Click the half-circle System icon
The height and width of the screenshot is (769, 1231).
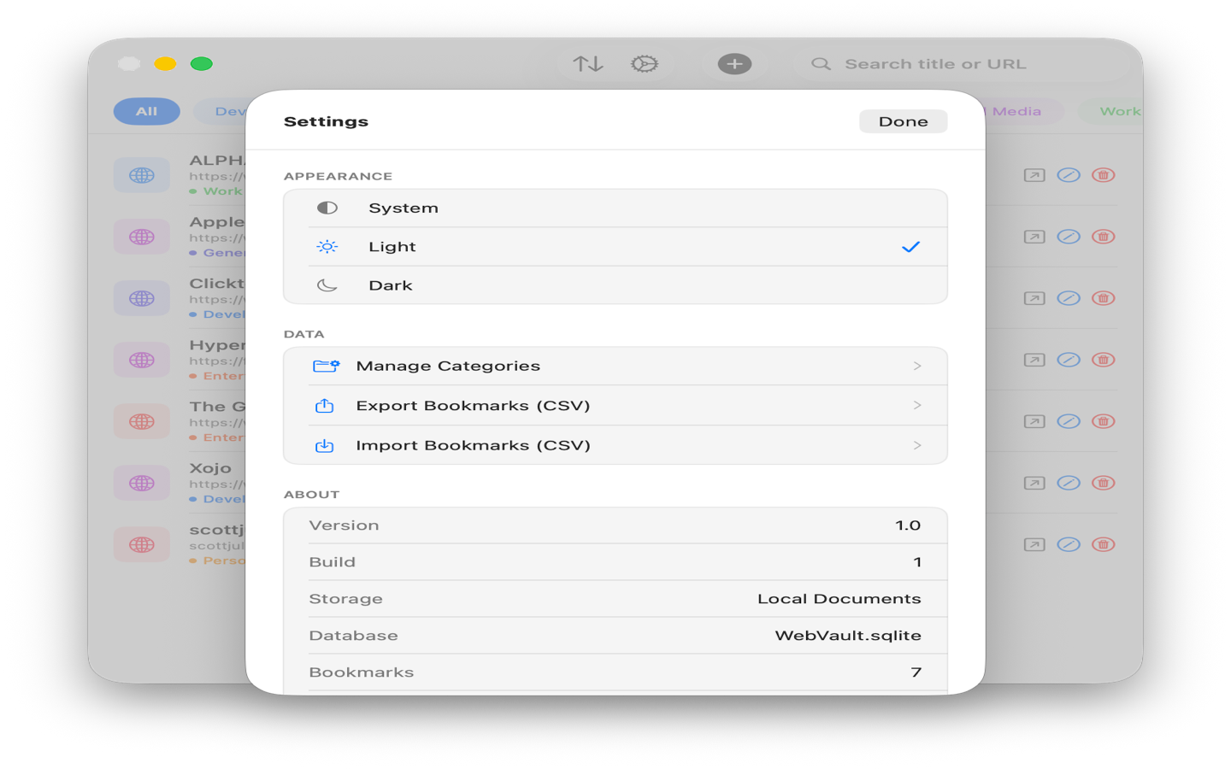(x=327, y=208)
